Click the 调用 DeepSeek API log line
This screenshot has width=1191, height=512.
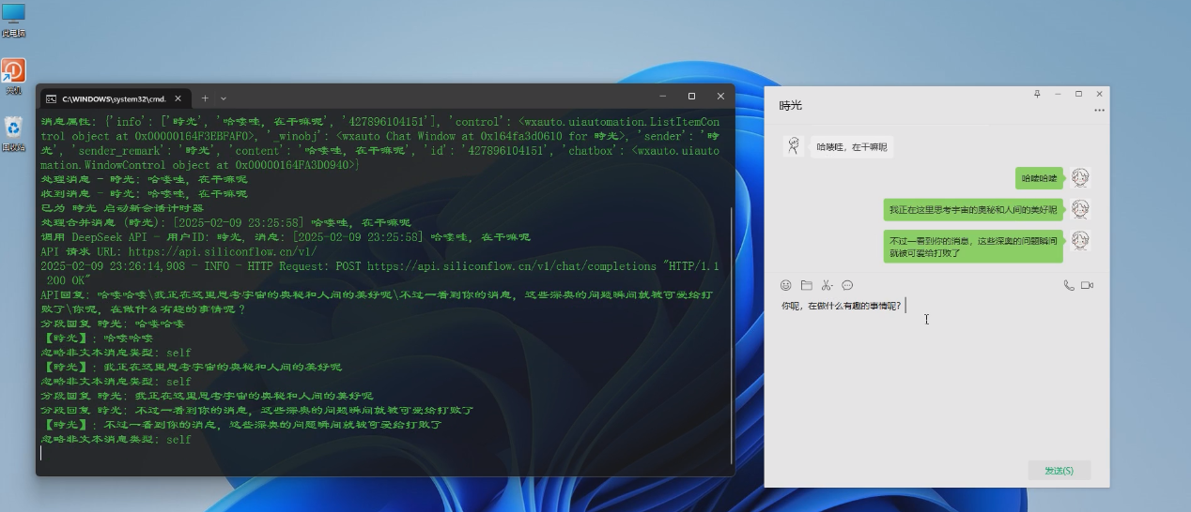[285, 236]
